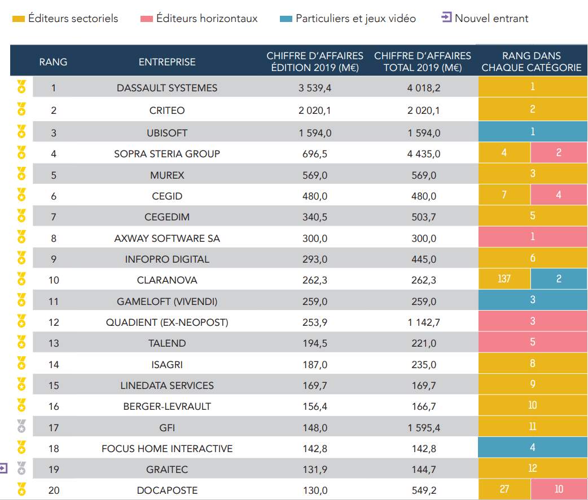Viewport: 588px width, 500px height.
Task: Click the value 3 539,4 for Dassault
Action: pos(315,88)
